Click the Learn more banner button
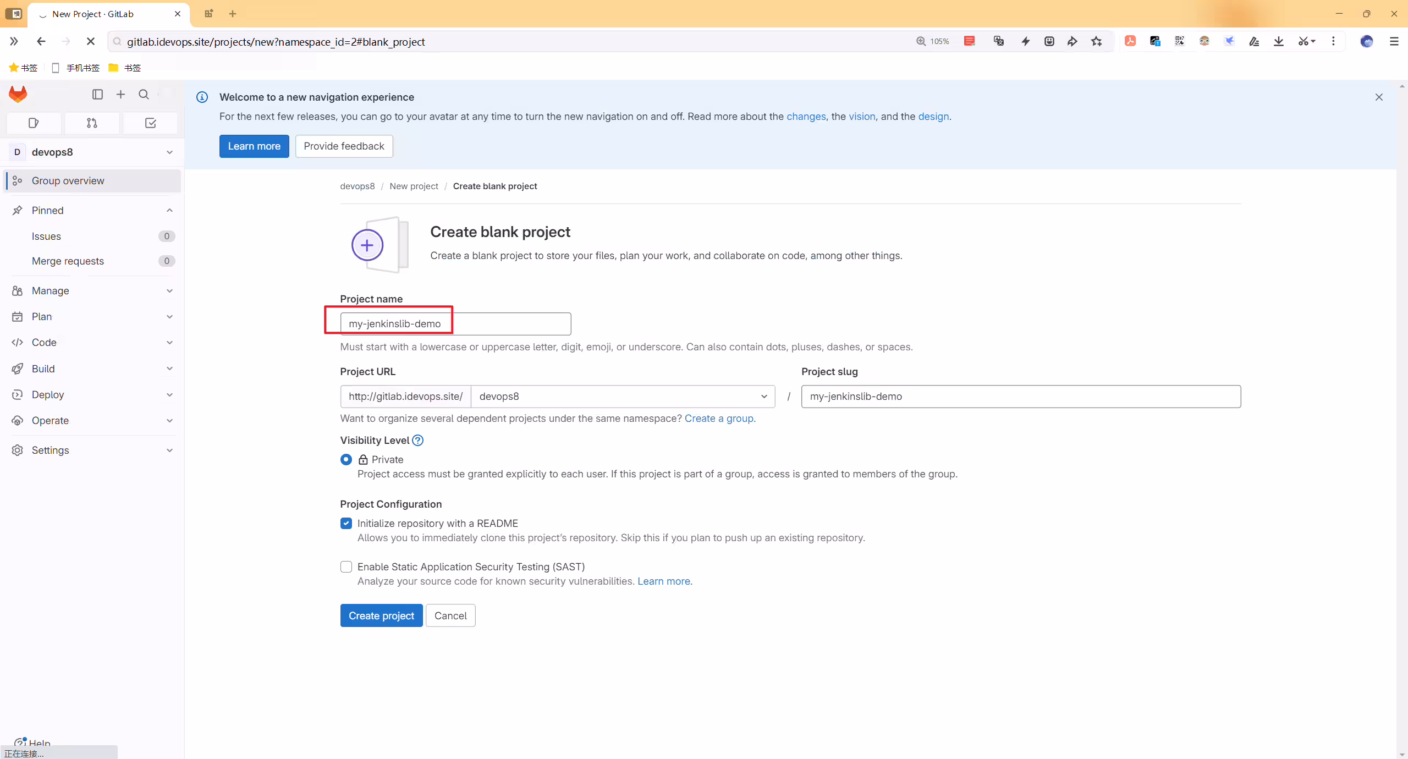Image resolution: width=1408 pixels, height=759 pixels. click(254, 146)
